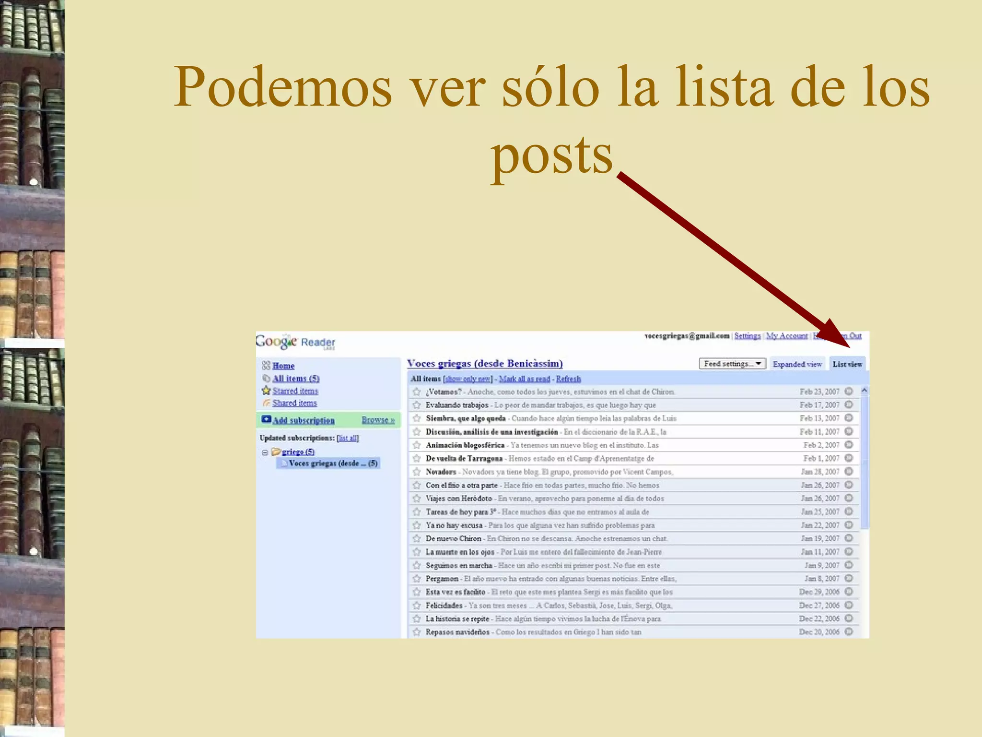Click round icon beside Feb 13, 2007

[849, 418]
